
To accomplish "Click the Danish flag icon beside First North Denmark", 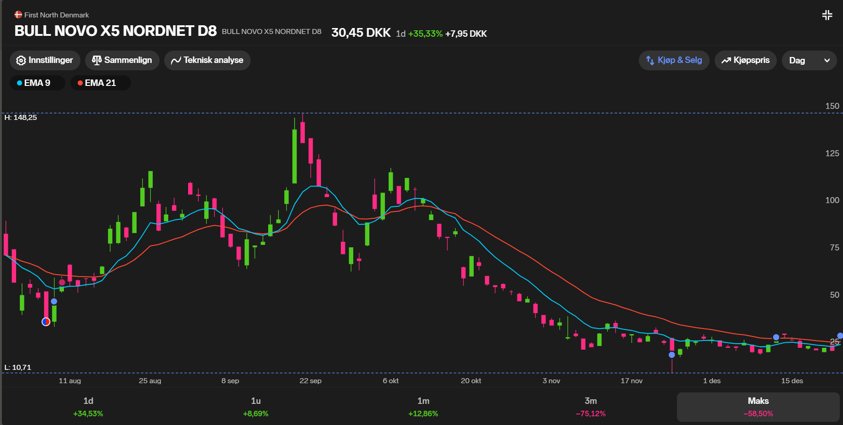I will point(18,15).
